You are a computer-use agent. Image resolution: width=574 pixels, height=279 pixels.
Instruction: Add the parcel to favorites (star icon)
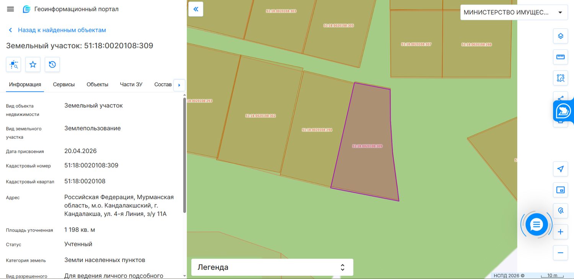pos(33,64)
